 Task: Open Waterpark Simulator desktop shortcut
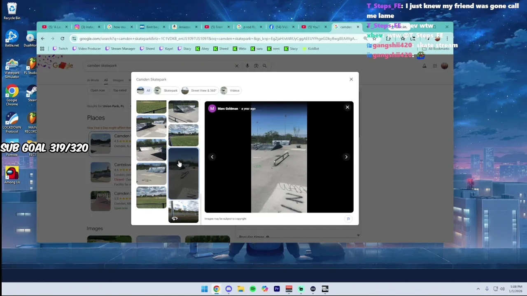pos(12,68)
